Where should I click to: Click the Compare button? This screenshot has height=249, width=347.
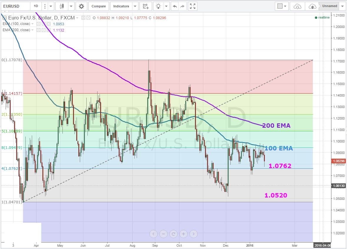99,6
